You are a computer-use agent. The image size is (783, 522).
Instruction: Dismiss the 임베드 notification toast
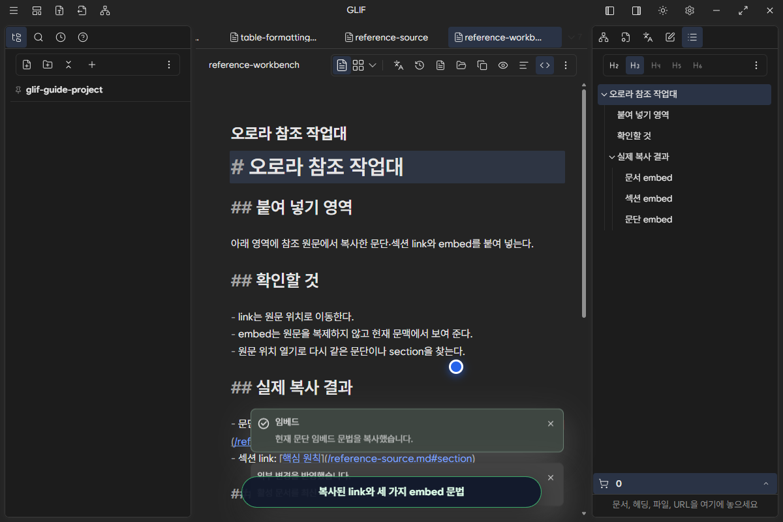(551, 423)
